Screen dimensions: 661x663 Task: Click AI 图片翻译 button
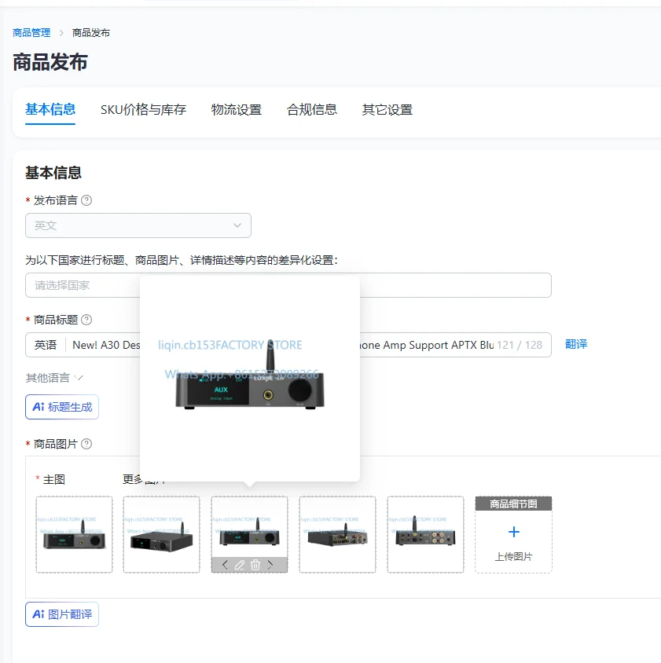pyautogui.click(x=62, y=614)
